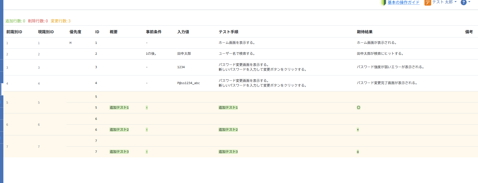
Task: Click highlighted precondition dash in 追加テスト3 row
Action: coord(147,152)
